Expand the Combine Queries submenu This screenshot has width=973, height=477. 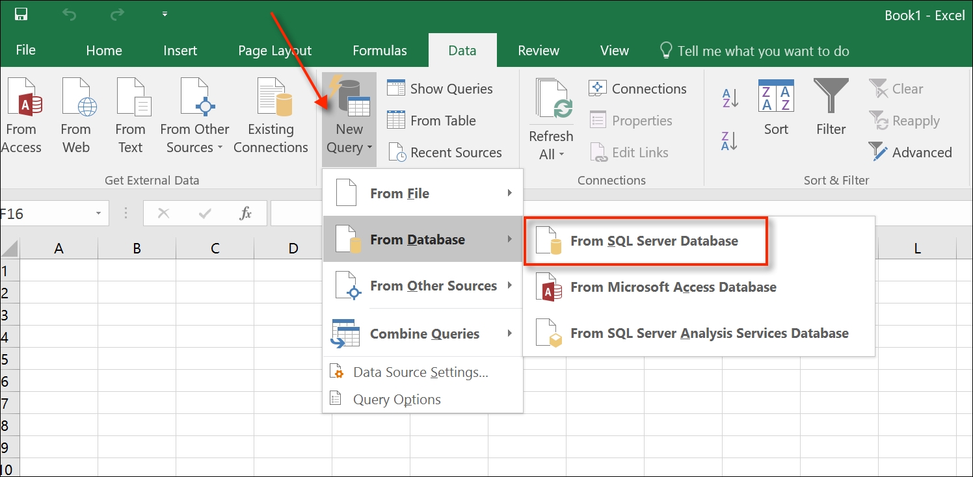pos(423,333)
